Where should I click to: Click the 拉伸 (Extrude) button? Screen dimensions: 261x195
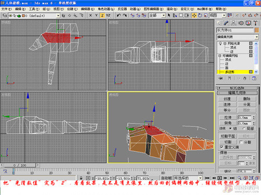click(228, 118)
